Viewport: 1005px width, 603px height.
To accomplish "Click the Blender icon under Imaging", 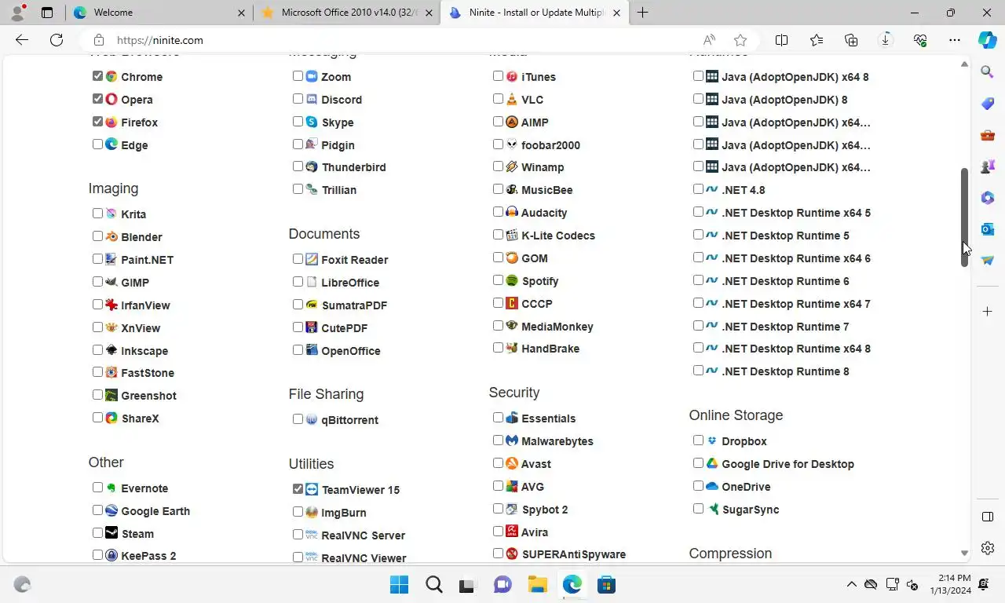I will click(x=111, y=236).
